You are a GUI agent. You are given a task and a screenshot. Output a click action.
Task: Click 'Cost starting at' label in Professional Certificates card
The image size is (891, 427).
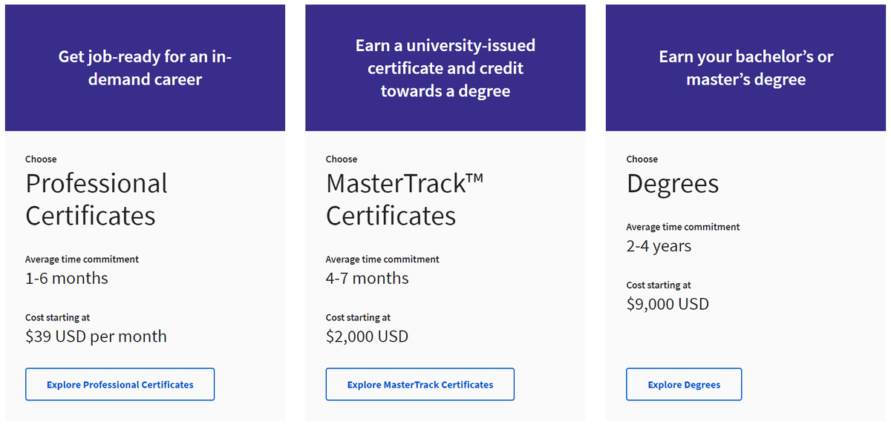point(57,317)
